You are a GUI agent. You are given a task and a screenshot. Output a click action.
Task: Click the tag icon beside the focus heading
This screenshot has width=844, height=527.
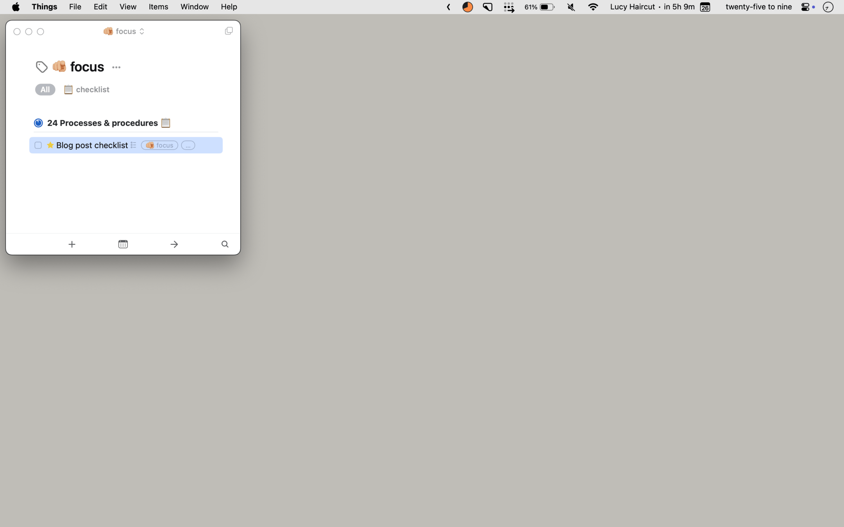41,66
